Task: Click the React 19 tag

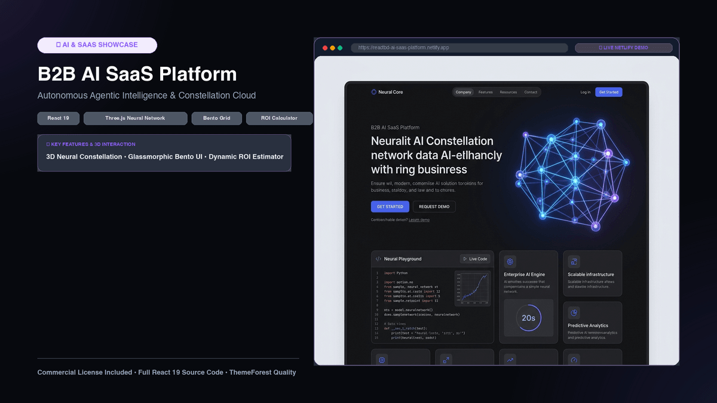Action: tap(58, 118)
